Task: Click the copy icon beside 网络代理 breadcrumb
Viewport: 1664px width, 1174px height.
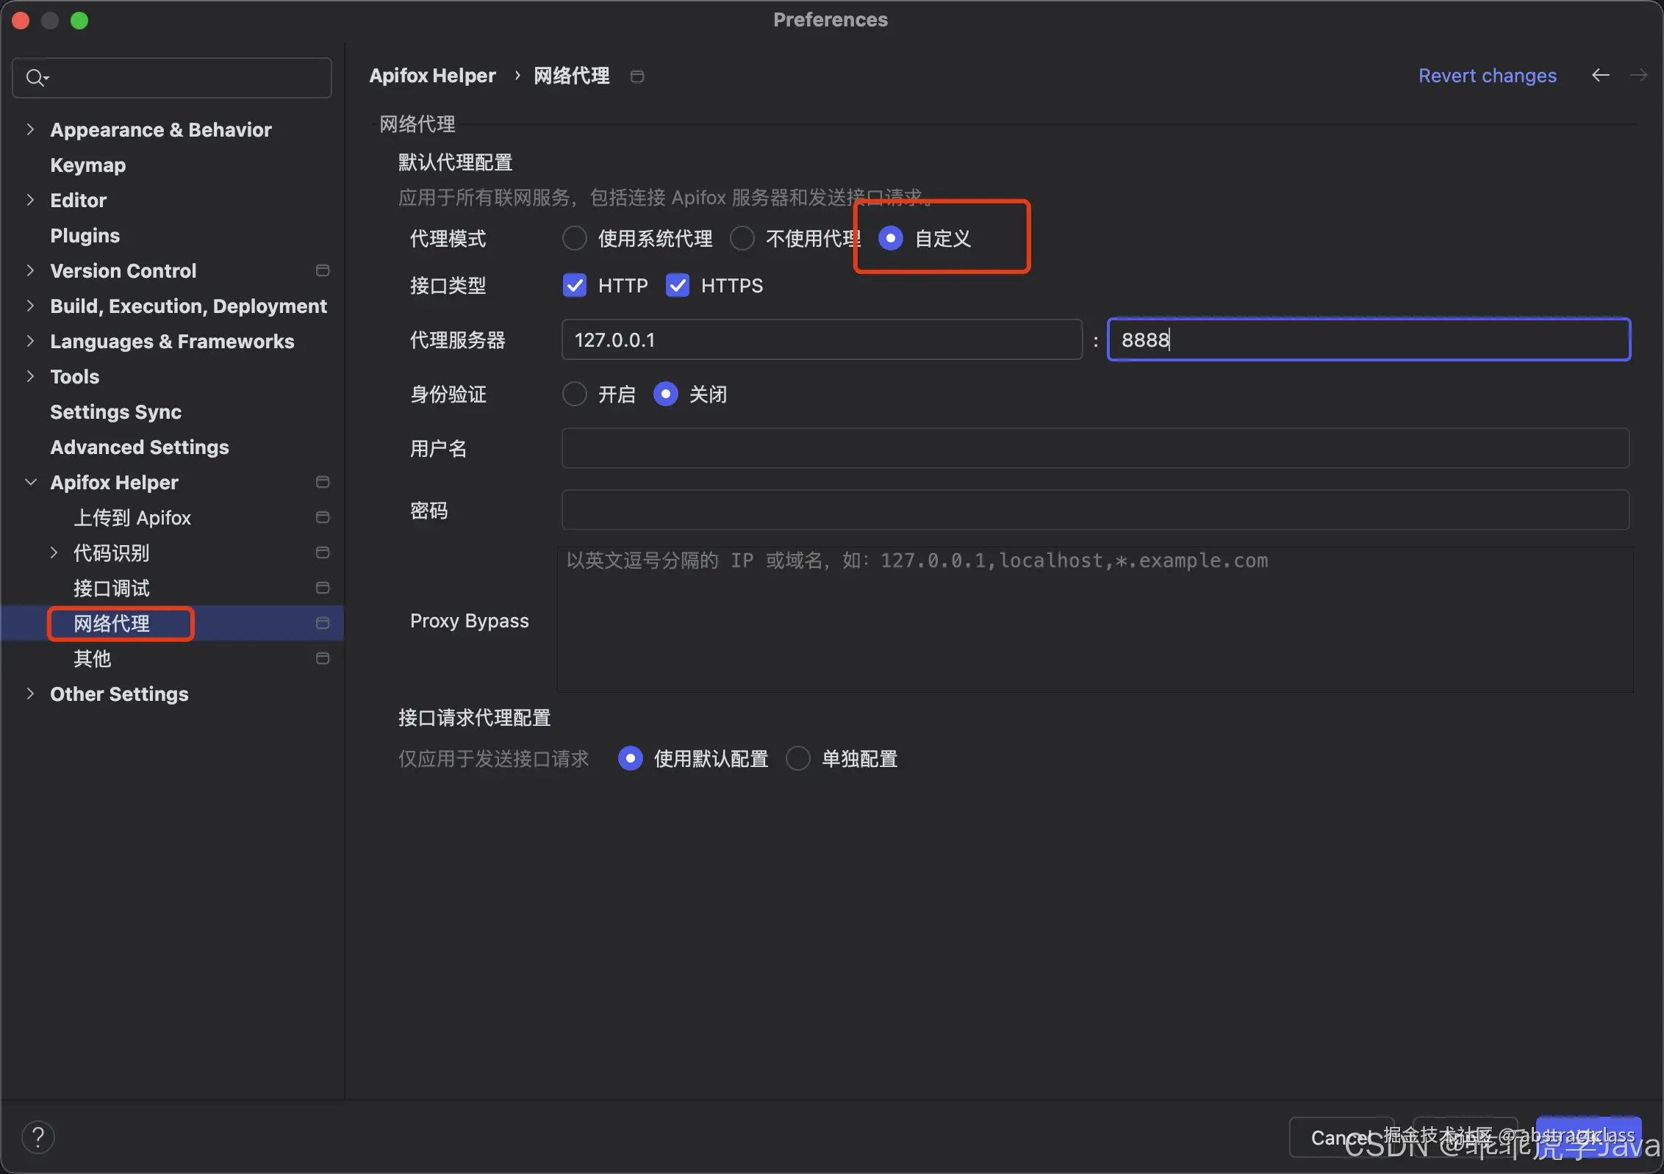Action: [636, 76]
